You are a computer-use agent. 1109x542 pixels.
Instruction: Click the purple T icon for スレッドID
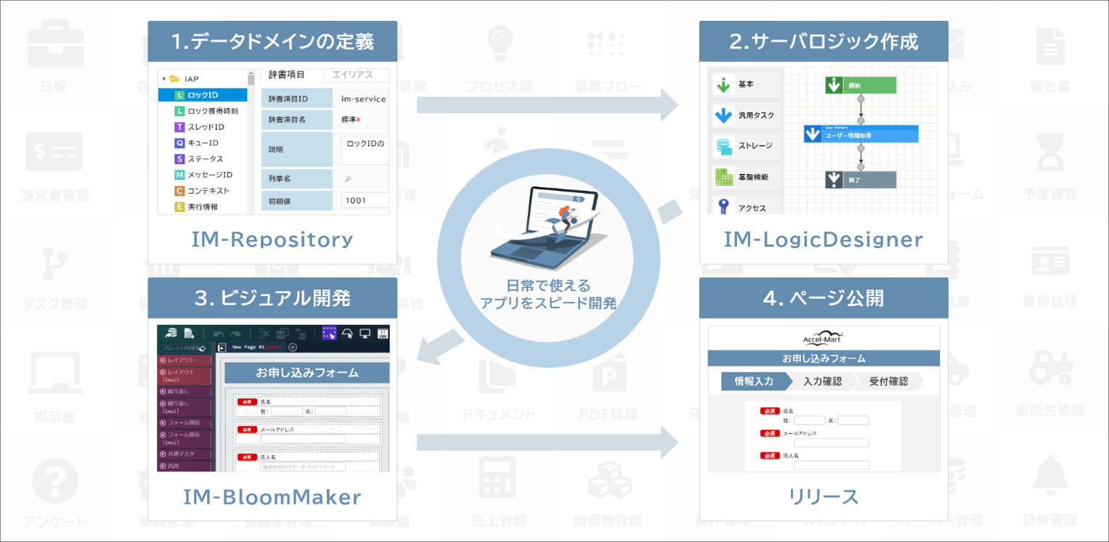[179, 127]
